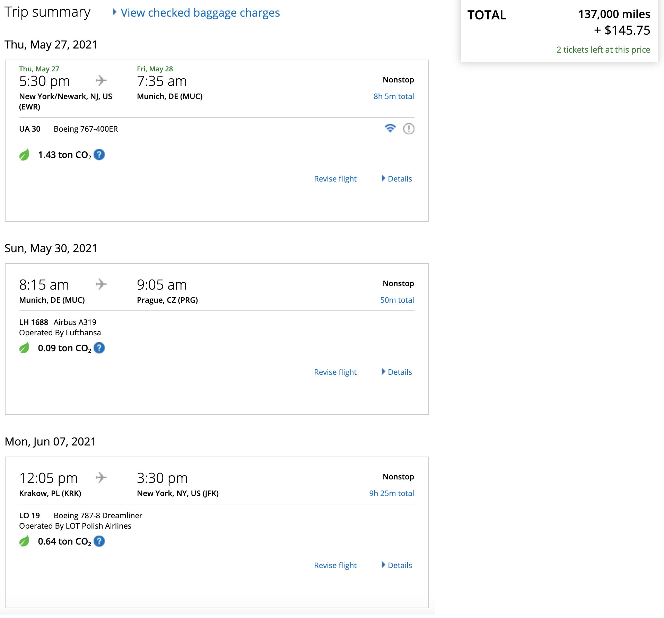Click the alert info icon on UA 30
The image size is (664, 618).
[x=409, y=129]
